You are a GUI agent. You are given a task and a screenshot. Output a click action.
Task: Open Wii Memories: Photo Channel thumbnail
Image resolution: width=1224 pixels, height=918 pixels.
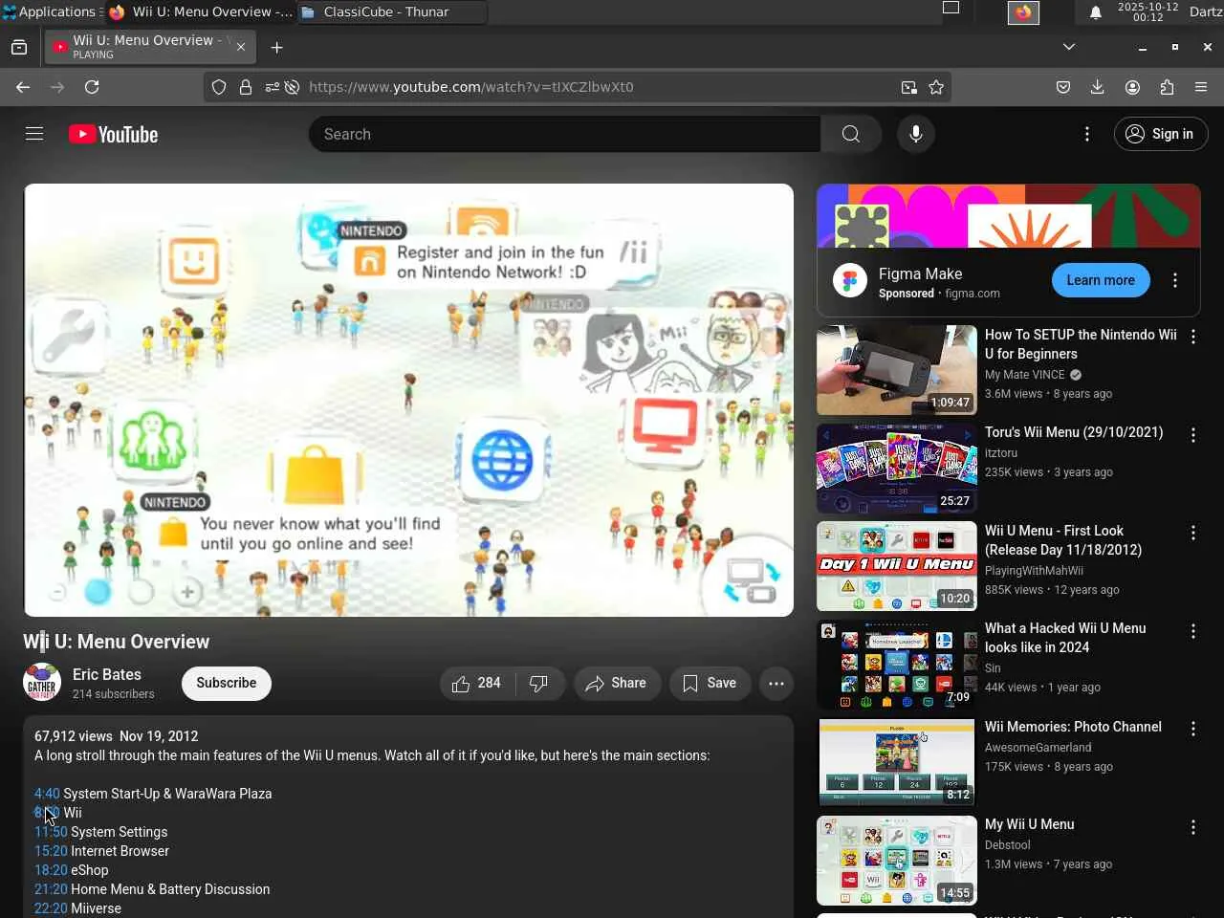[x=897, y=762]
